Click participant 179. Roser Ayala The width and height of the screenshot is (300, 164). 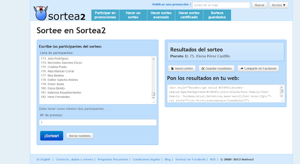tap(52, 84)
